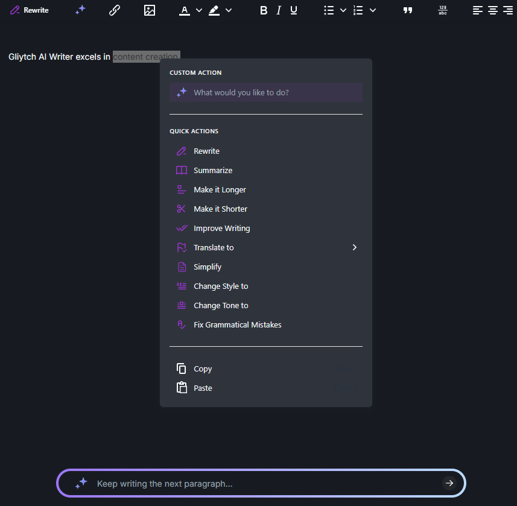517x506 pixels.
Task: Focus the 'What would you like to do?' field
Action: click(266, 92)
